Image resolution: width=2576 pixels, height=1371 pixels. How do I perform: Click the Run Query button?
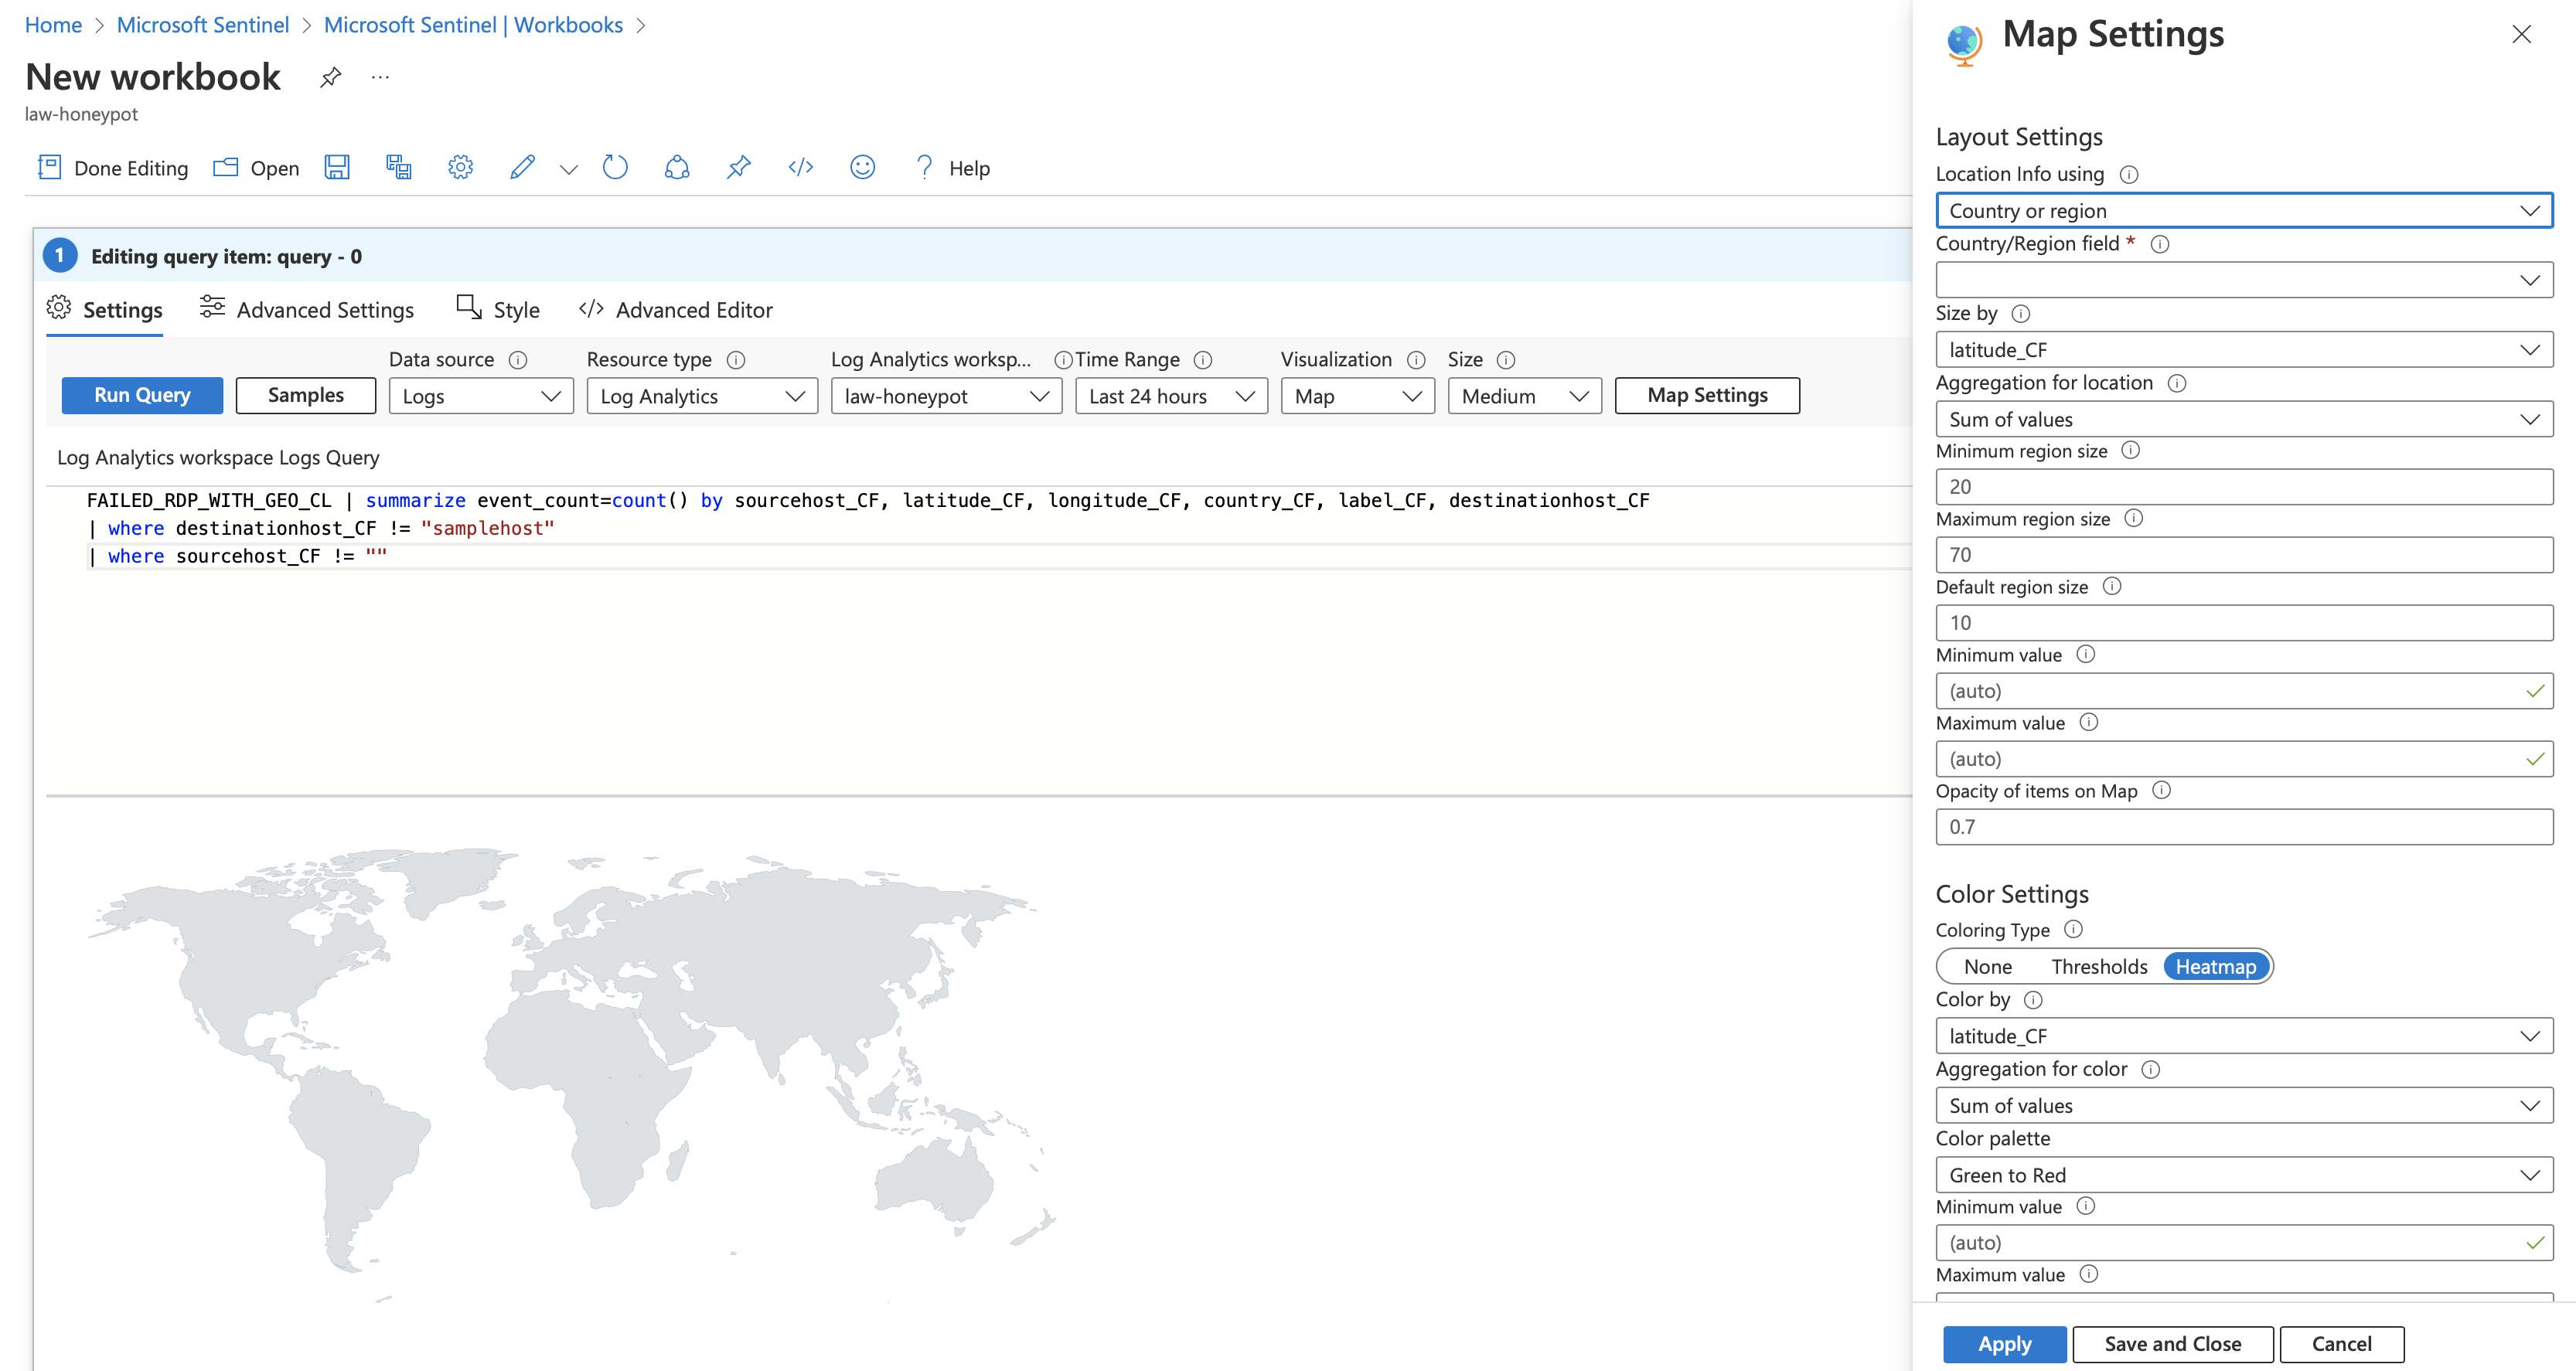pyautogui.click(x=142, y=395)
